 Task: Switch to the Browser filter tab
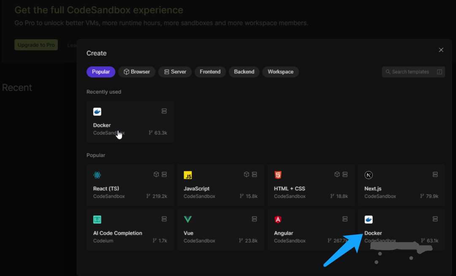(137, 72)
